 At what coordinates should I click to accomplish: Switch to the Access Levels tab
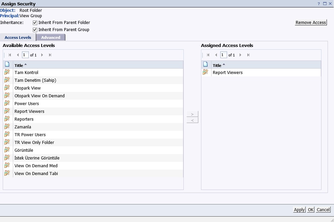[18, 38]
